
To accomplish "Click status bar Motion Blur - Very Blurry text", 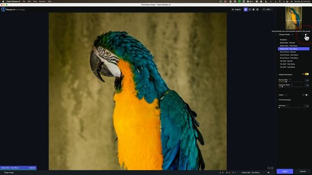I will pos(251,173).
